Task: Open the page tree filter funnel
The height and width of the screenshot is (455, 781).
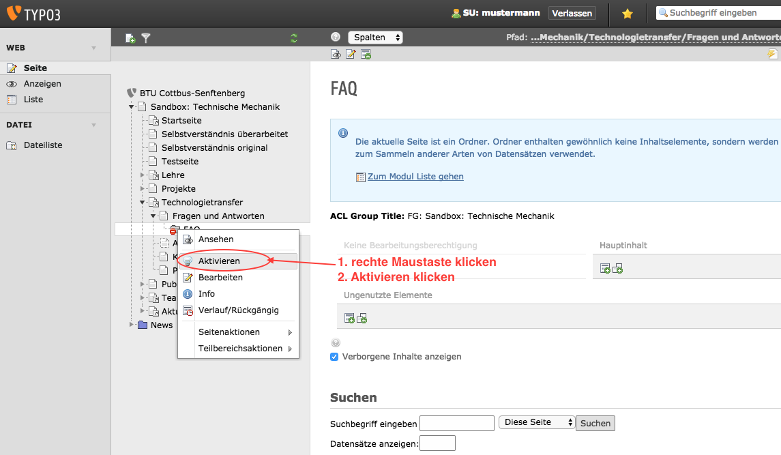Action: click(x=145, y=38)
